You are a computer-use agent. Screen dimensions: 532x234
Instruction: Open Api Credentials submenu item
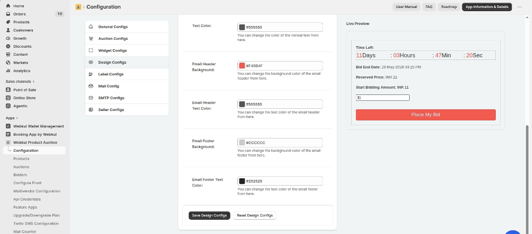(x=27, y=199)
